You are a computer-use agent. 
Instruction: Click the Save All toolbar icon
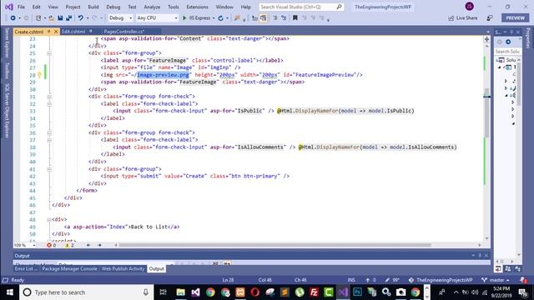click(68, 17)
